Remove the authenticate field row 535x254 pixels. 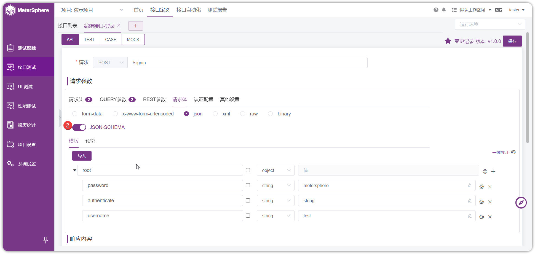click(x=490, y=202)
